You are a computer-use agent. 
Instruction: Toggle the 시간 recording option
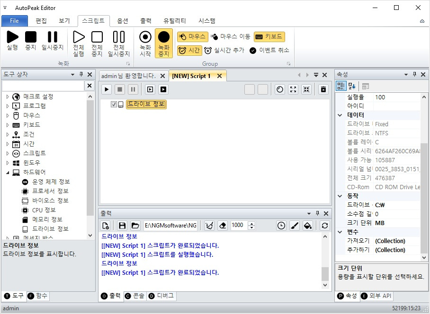[x=189, y=51]
